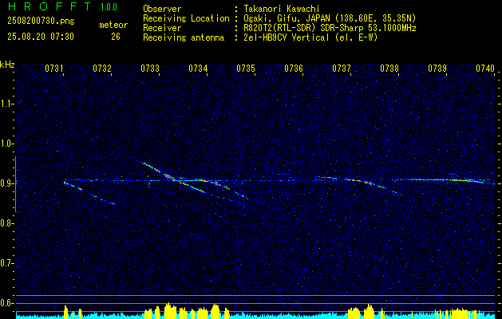The height and width of the screenshot is (319, 502).
Task: Click the 0731 time marker
Action: coord(53,69)
